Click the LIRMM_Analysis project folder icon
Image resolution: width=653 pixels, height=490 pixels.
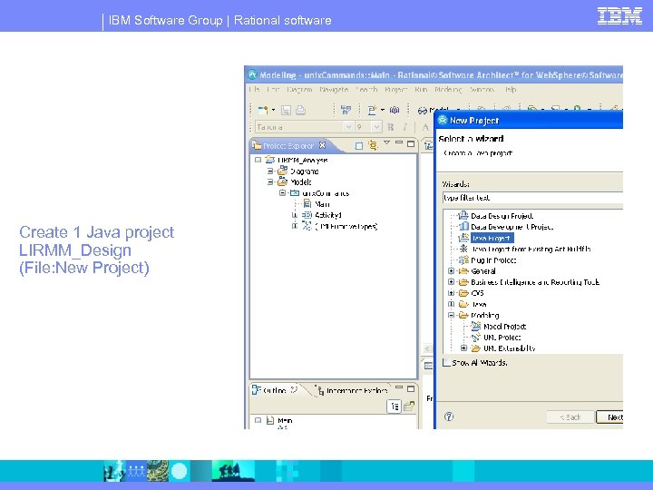(x=270, y=160)
